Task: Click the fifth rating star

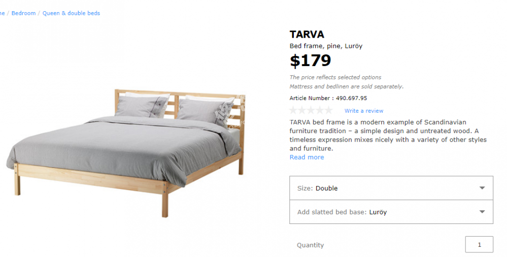Action: click(328, 111)
